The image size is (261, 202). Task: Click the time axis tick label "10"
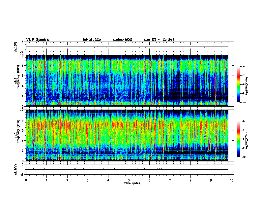click(232, 180)
